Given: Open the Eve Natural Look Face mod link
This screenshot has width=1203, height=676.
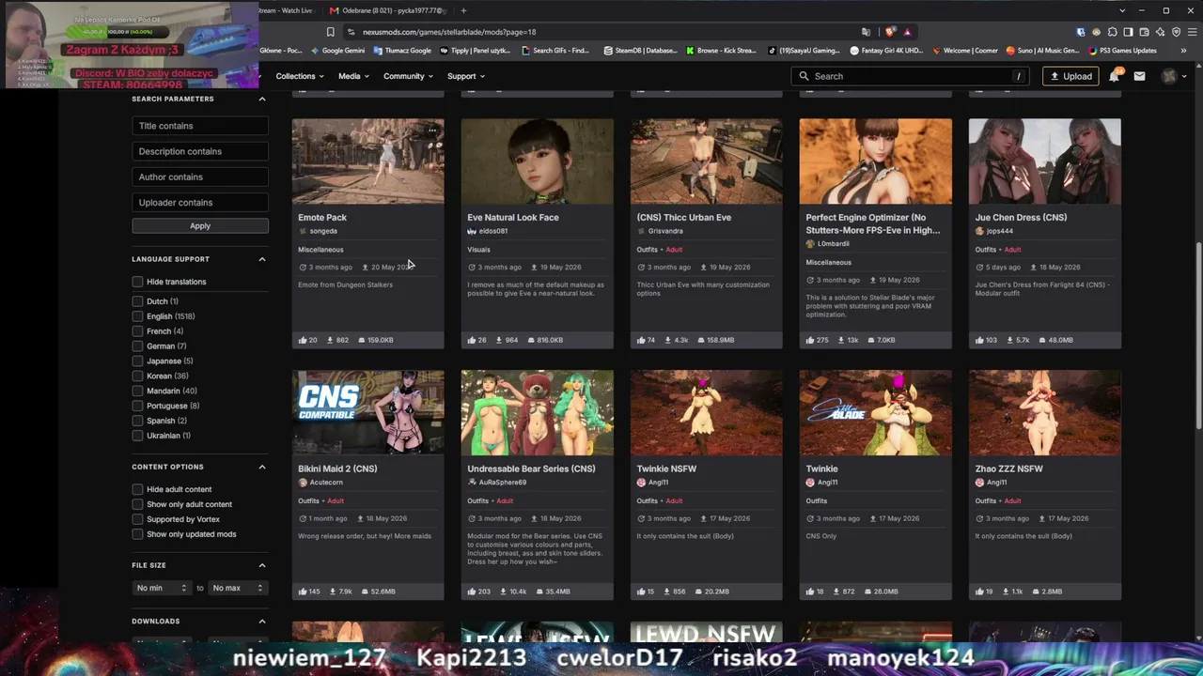Looking at the screenshot, I should (x=513, y=217).
